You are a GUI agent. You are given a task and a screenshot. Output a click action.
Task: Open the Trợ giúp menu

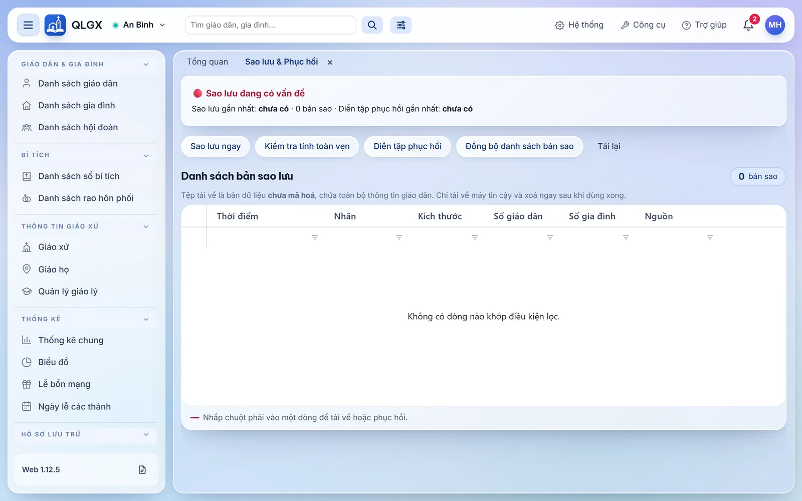coord(704,25)
